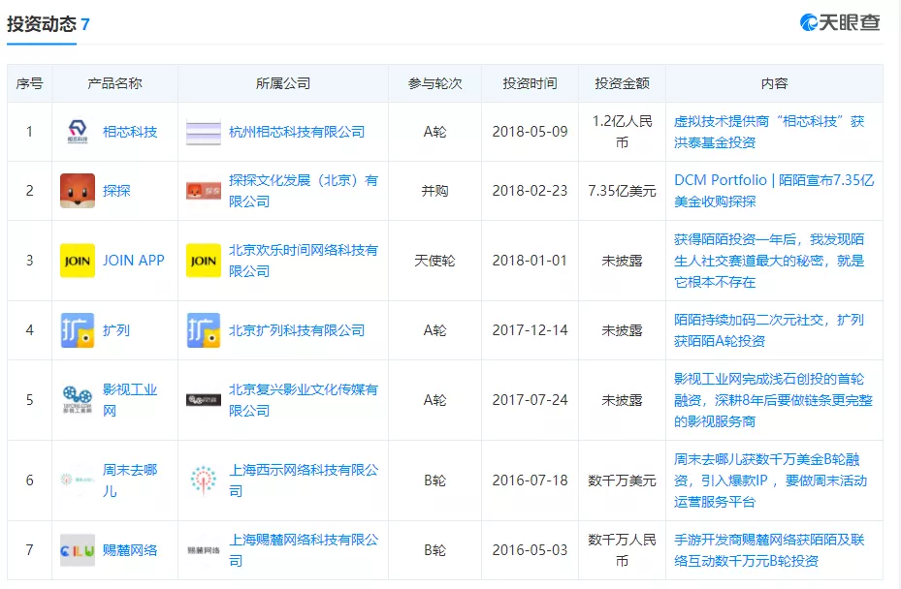
Task: Click the 投资金额 column header
Action: point(622,83)
